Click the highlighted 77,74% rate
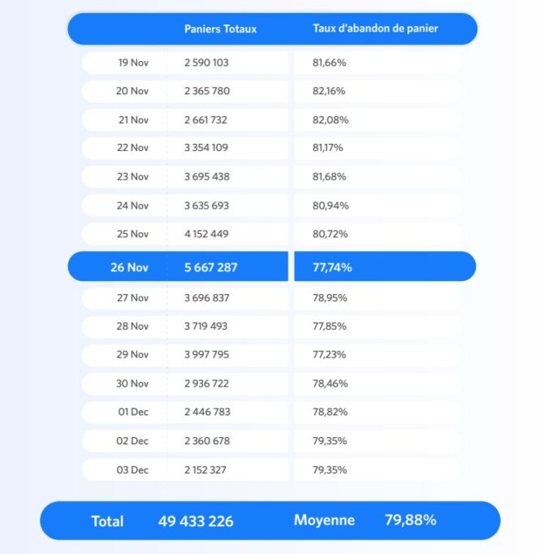Screen dimensions: 539x554 click(332, 267)
